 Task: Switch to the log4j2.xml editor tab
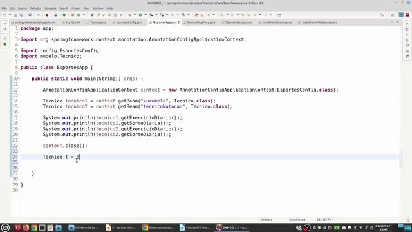click(71, 23)
